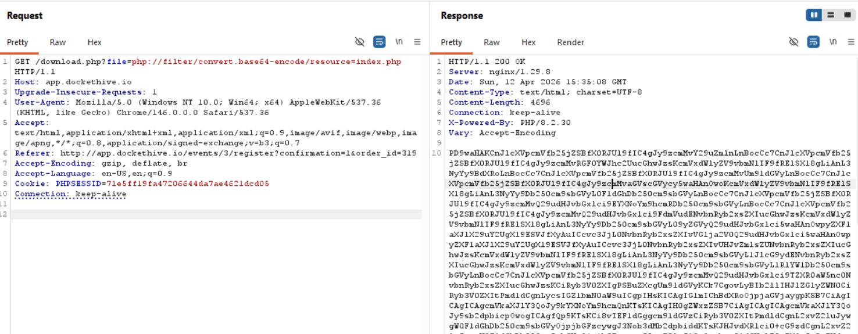Select the Pretty tab in Request panel

pos(17,42)
